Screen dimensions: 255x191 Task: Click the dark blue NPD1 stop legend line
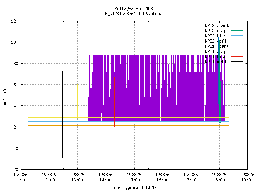(237, 51)
